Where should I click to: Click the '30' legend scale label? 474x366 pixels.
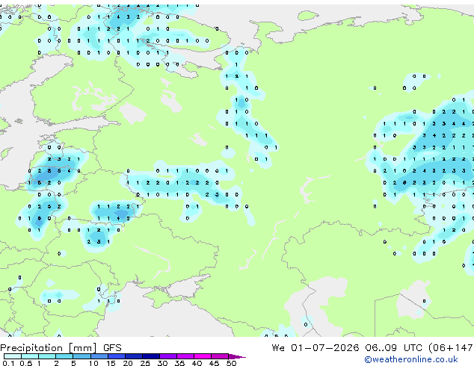[x=162, y=363]
